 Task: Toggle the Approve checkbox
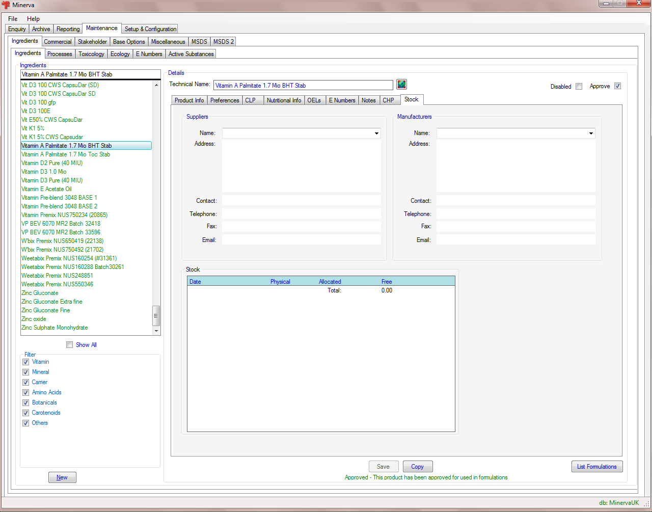point(617,86)
